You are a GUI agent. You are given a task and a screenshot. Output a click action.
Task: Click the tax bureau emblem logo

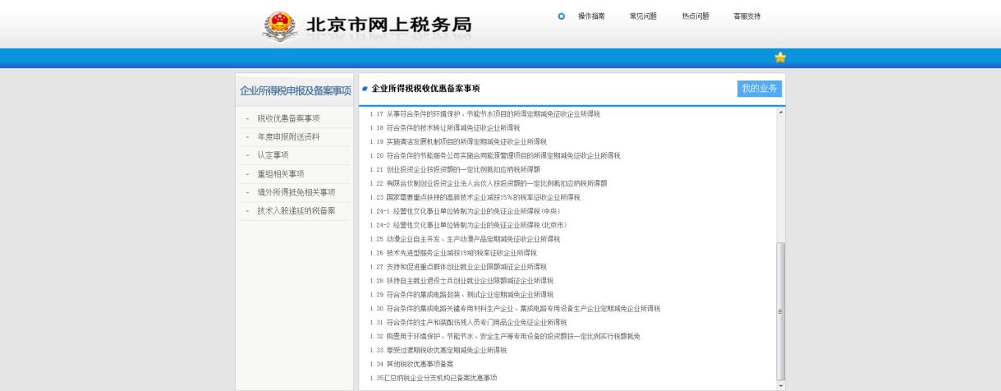282,25
